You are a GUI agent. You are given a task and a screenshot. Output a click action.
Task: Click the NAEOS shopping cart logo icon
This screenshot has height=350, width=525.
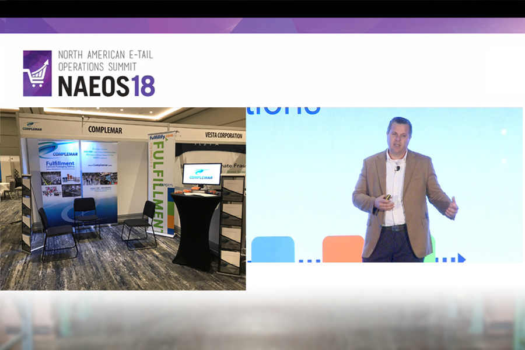[x=37, y=73]
